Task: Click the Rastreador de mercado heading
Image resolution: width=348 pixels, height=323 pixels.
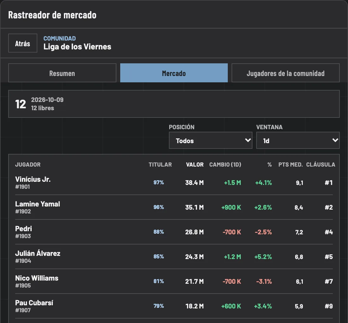Action: [53, 15]
